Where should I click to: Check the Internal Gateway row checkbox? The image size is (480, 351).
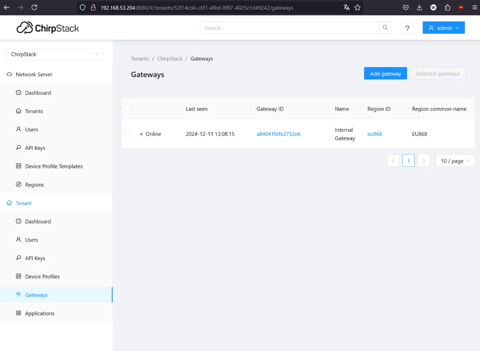[x=128, y=134]
